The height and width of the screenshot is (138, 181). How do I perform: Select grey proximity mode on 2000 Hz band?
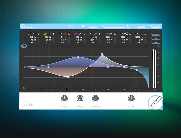111,34
